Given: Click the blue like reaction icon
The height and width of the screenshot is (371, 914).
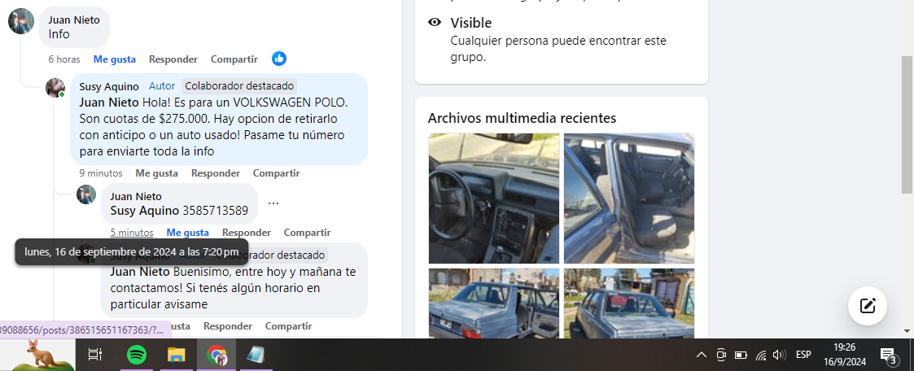Looking at the screenshot, I should coord(279,59).
